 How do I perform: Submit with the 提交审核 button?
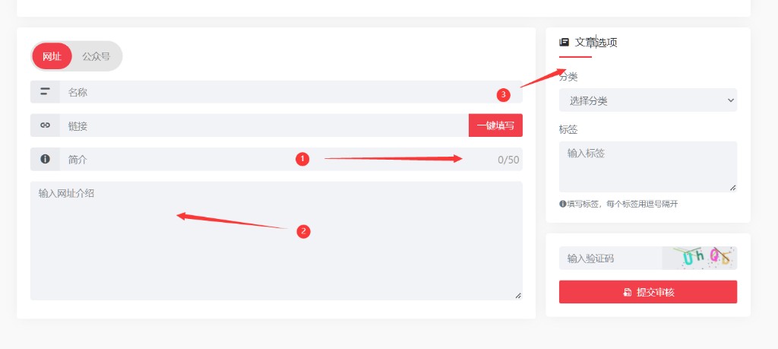648,292
